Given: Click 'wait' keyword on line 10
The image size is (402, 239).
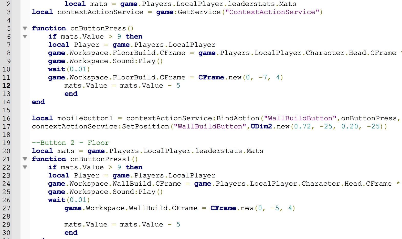Looking at the screenshot, I should click(x=57, y=69).
